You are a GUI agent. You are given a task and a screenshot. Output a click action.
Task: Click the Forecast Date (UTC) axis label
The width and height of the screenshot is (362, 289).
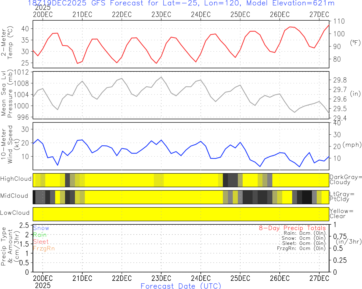pyautogui.click(x=181, y=286)
